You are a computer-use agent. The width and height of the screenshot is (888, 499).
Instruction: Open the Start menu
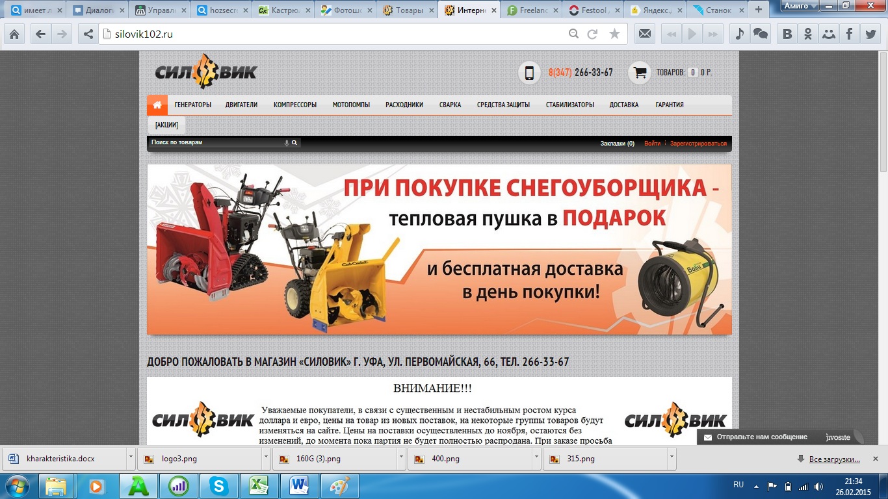tap(16, 485)
